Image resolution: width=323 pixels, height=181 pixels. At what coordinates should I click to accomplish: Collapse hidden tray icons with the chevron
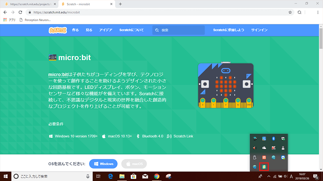click(268, 176)
